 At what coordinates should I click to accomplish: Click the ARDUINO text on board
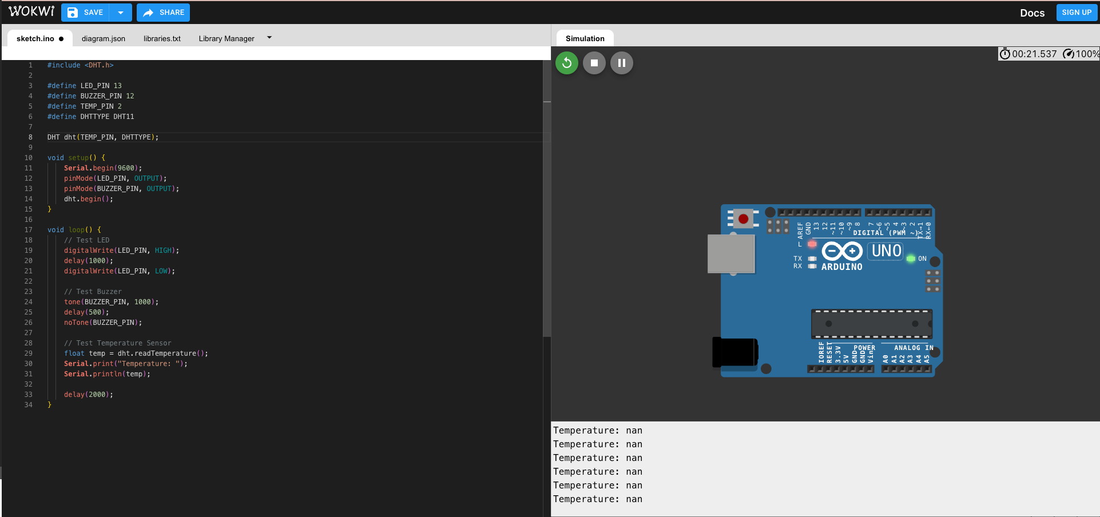(x=841, y=267)
